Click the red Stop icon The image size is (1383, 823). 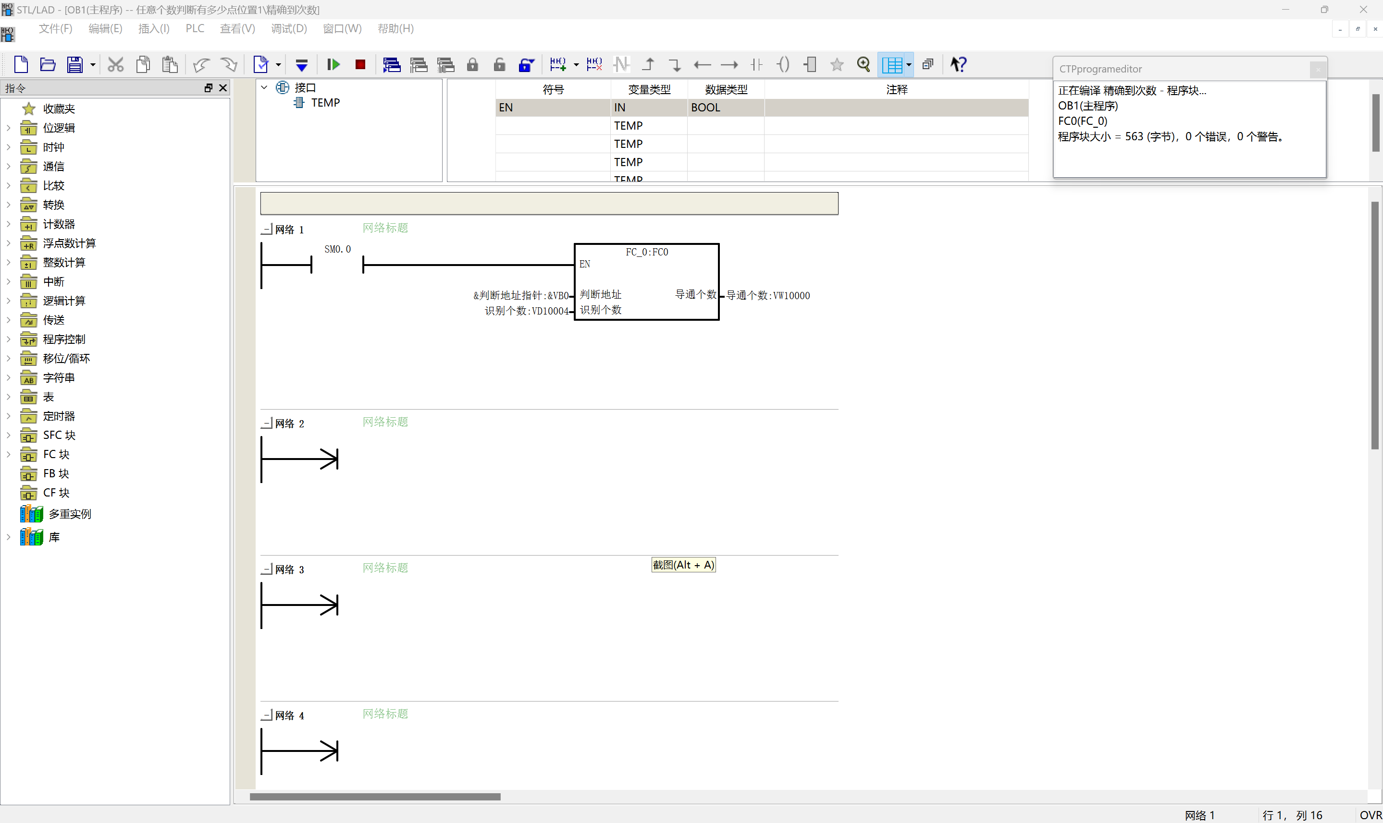click(360, 64)
